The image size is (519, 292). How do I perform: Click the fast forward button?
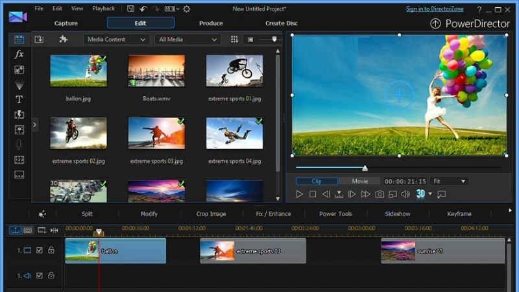click(365, 194)
